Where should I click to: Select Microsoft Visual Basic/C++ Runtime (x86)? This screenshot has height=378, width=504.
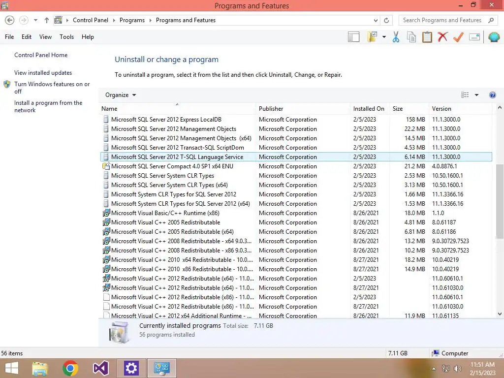[296, 213]
